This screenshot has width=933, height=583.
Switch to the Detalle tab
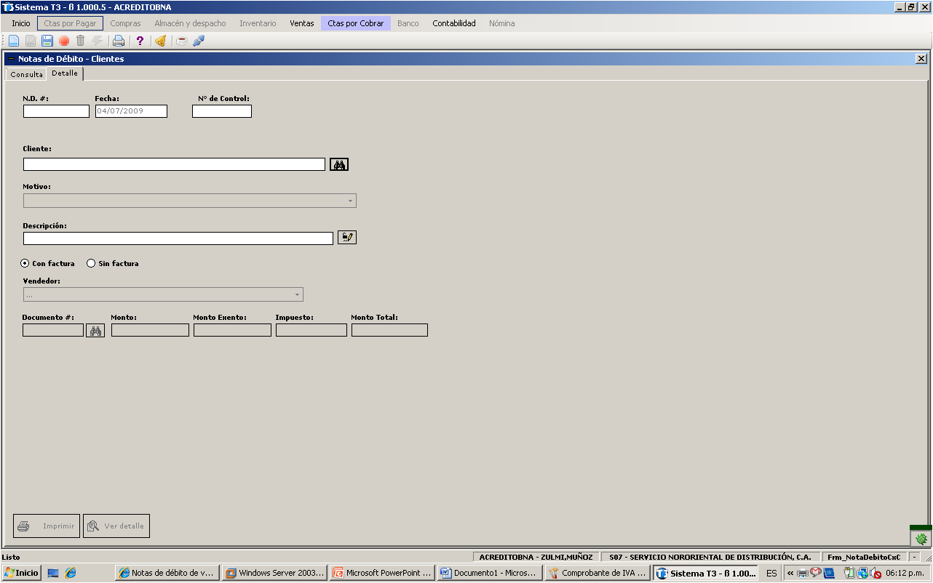(65, 73)
